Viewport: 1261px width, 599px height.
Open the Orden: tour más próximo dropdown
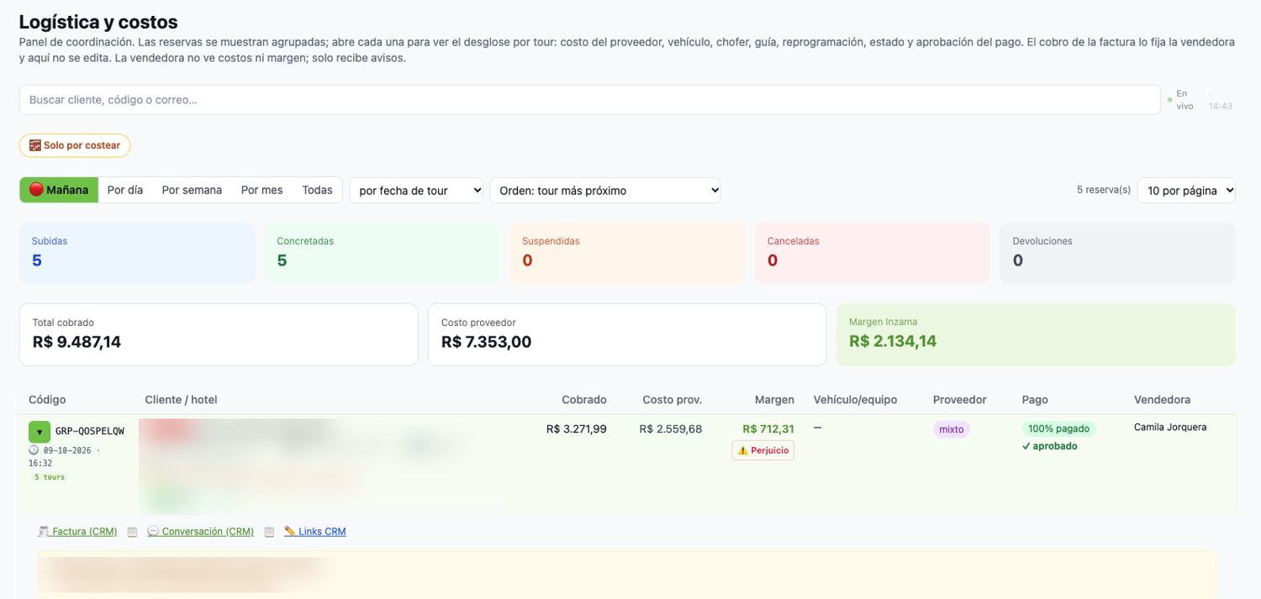coord(605,190)
